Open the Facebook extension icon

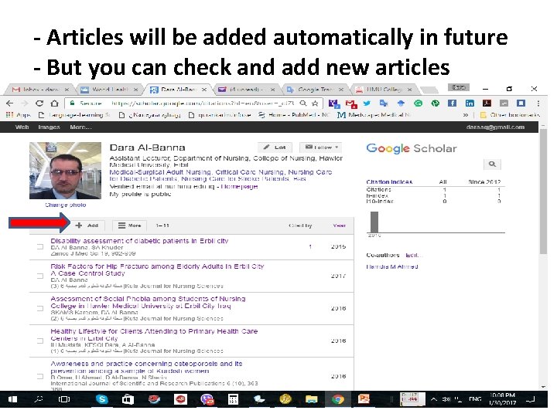(452, 103)
